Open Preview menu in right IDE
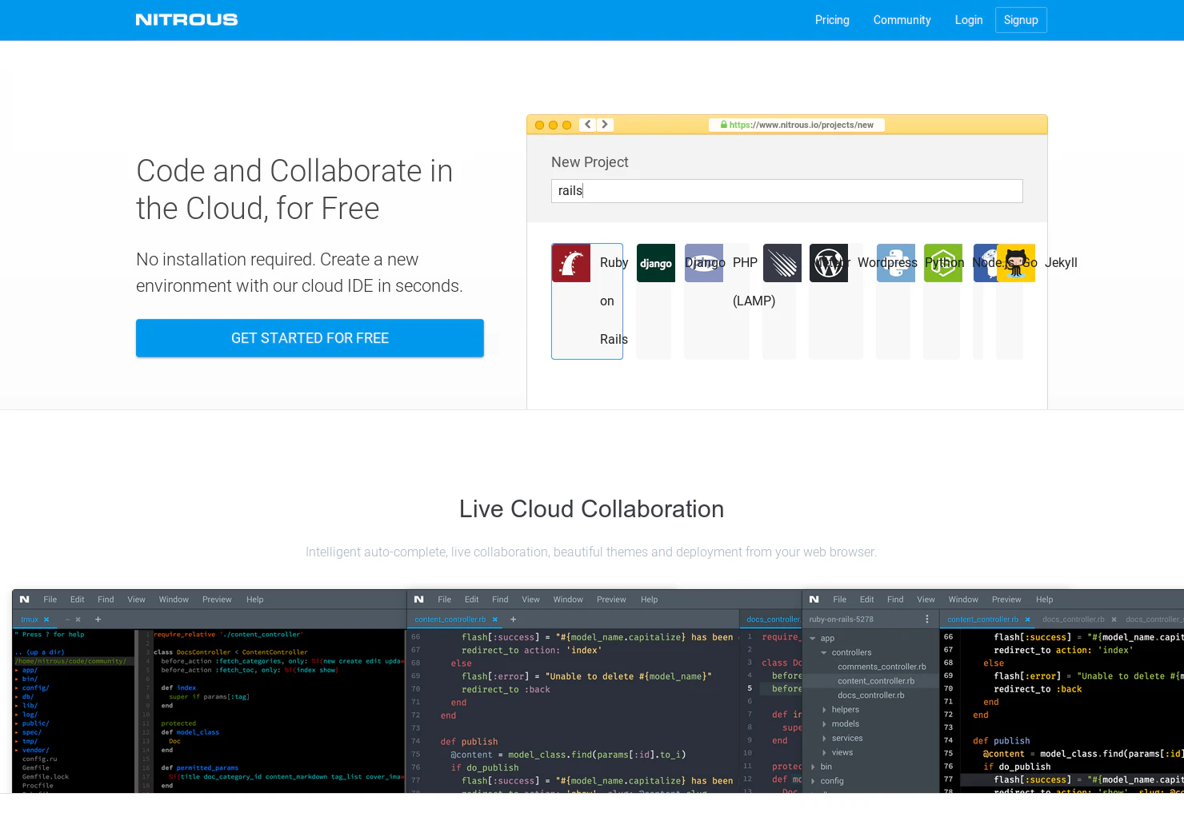 tap(1006, 600)
